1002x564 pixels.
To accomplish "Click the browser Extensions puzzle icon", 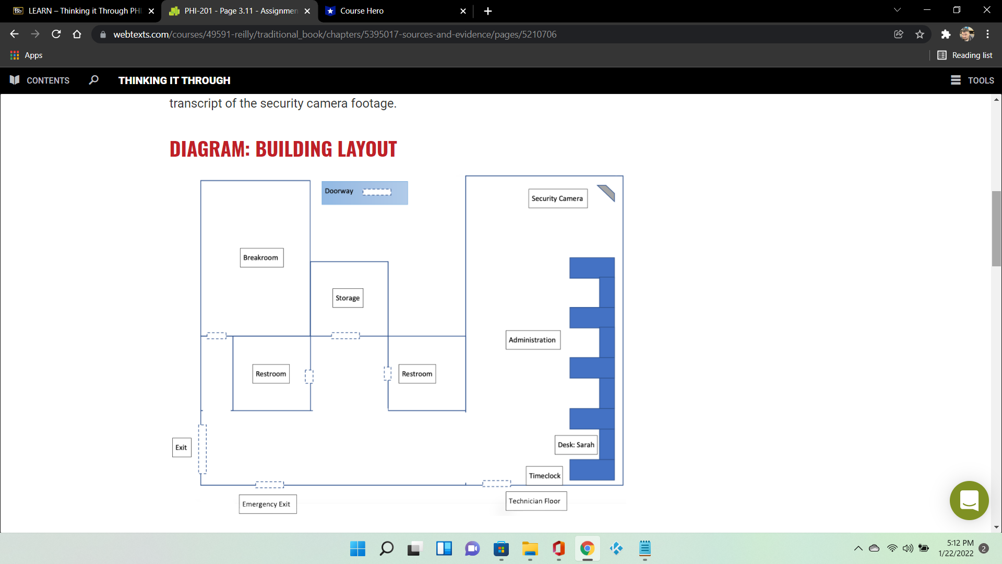I will (945, 34).
